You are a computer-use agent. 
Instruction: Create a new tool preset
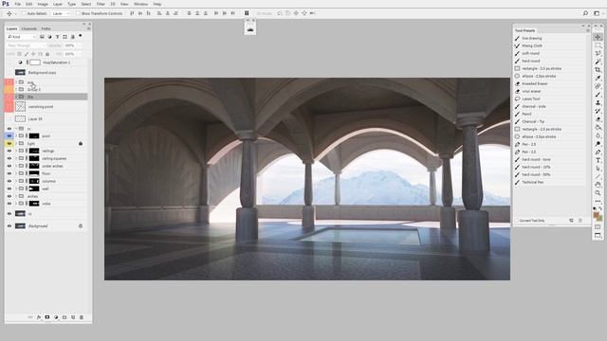point(571,221)
